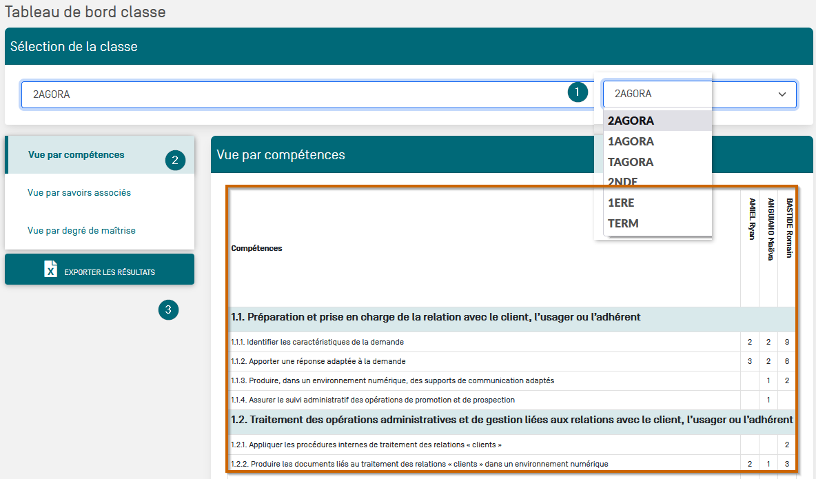Click the numbered marker 2 badge
Viewport: 816px width, 479px height.
point(175,161)
